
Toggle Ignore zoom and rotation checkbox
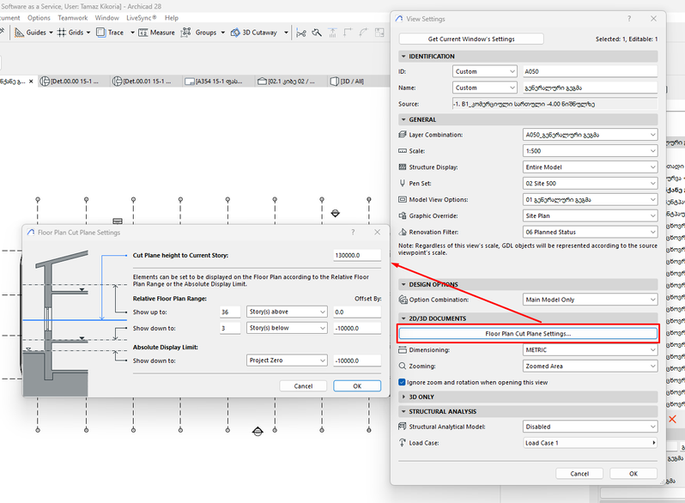pyautogui.click(x=402, y=382)
